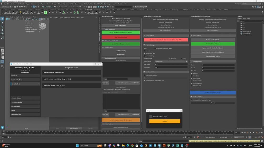Go to start of playback range
The image size is (264, 148).
coord(242,133)
